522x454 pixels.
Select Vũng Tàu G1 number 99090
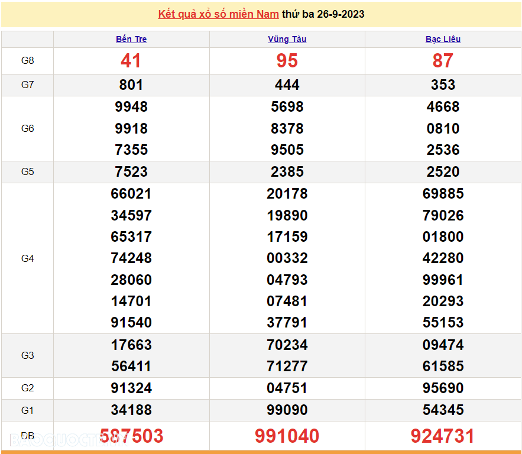(287, 410)
